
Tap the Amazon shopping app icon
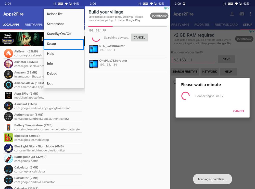coord(8,74)
